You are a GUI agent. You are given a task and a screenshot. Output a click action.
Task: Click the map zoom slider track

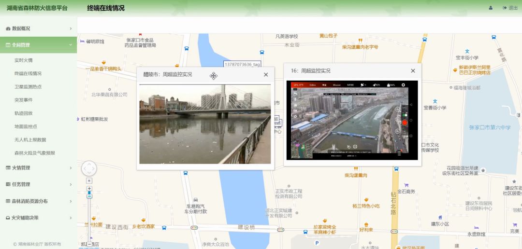pos(89,217)
